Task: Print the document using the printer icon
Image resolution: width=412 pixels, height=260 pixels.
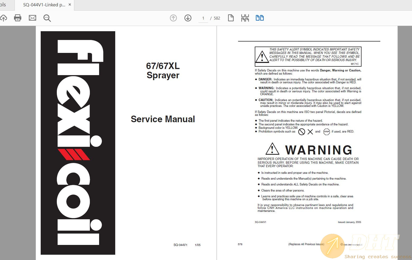Action: [18, 18]
